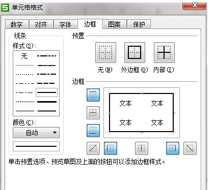
Task: Toggle the left border button
Action: tap(111, 148)
